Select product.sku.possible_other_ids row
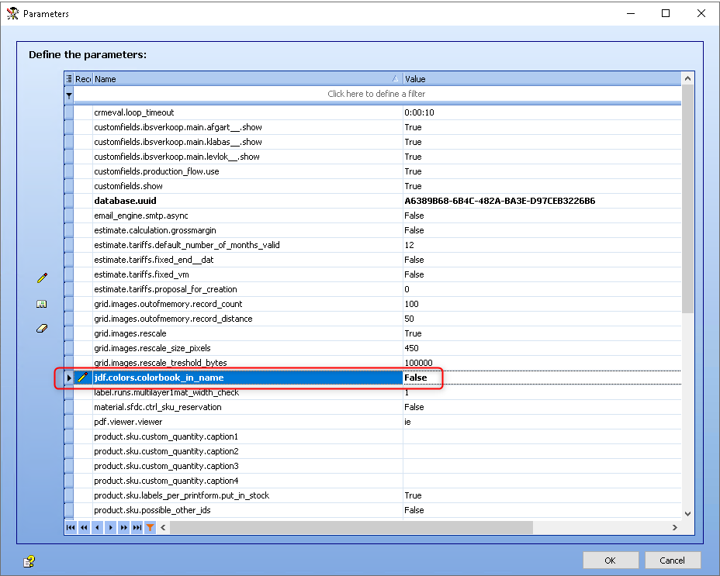Screen dimensions: 720x576 [372, 509]
